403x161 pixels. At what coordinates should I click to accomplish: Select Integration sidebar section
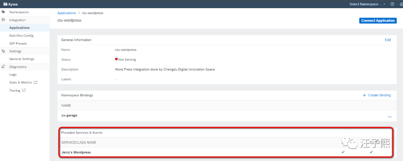coord(17,20)
